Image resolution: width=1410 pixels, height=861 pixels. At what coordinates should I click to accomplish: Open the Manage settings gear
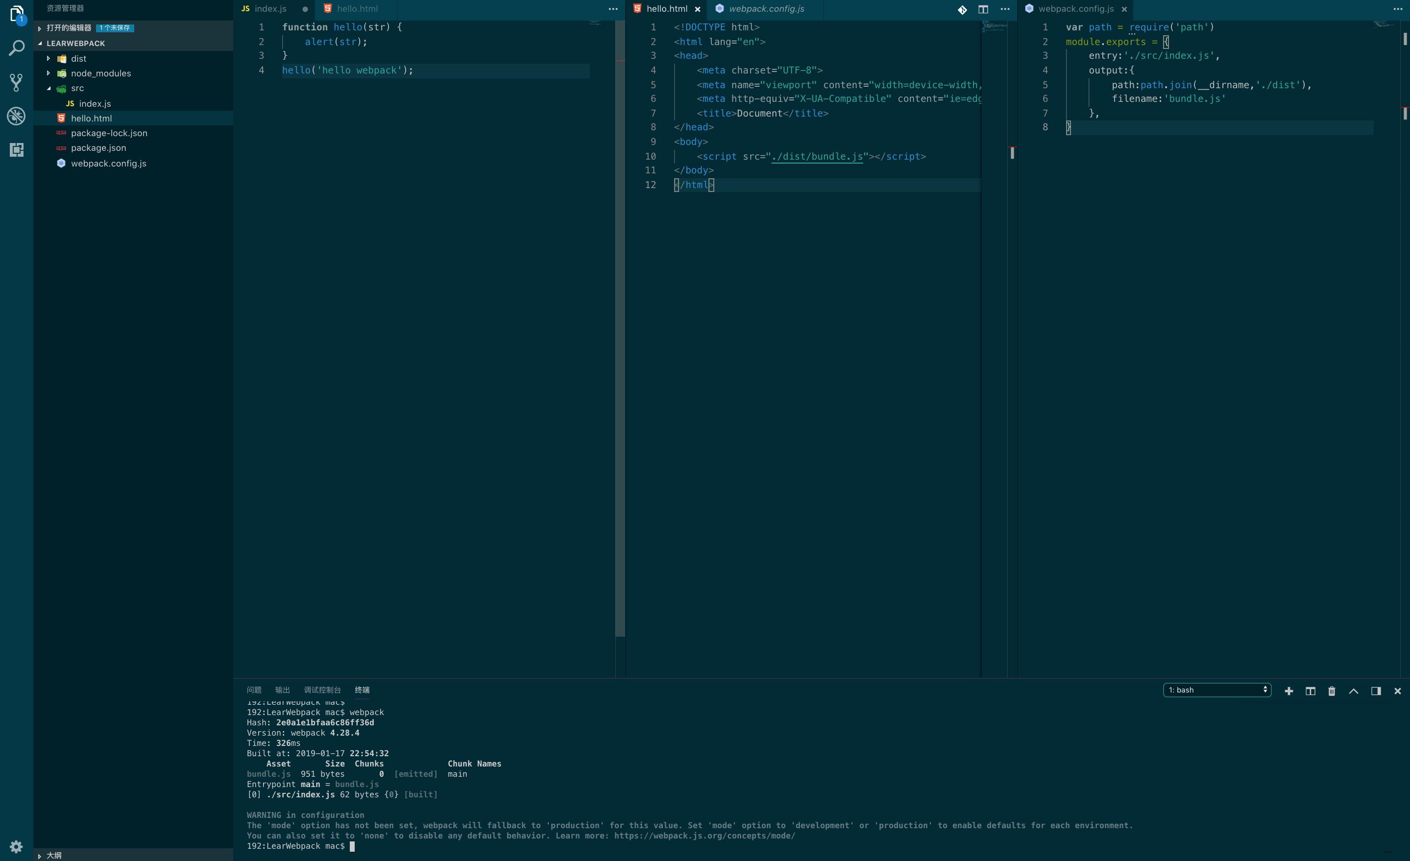click(17, 846)
